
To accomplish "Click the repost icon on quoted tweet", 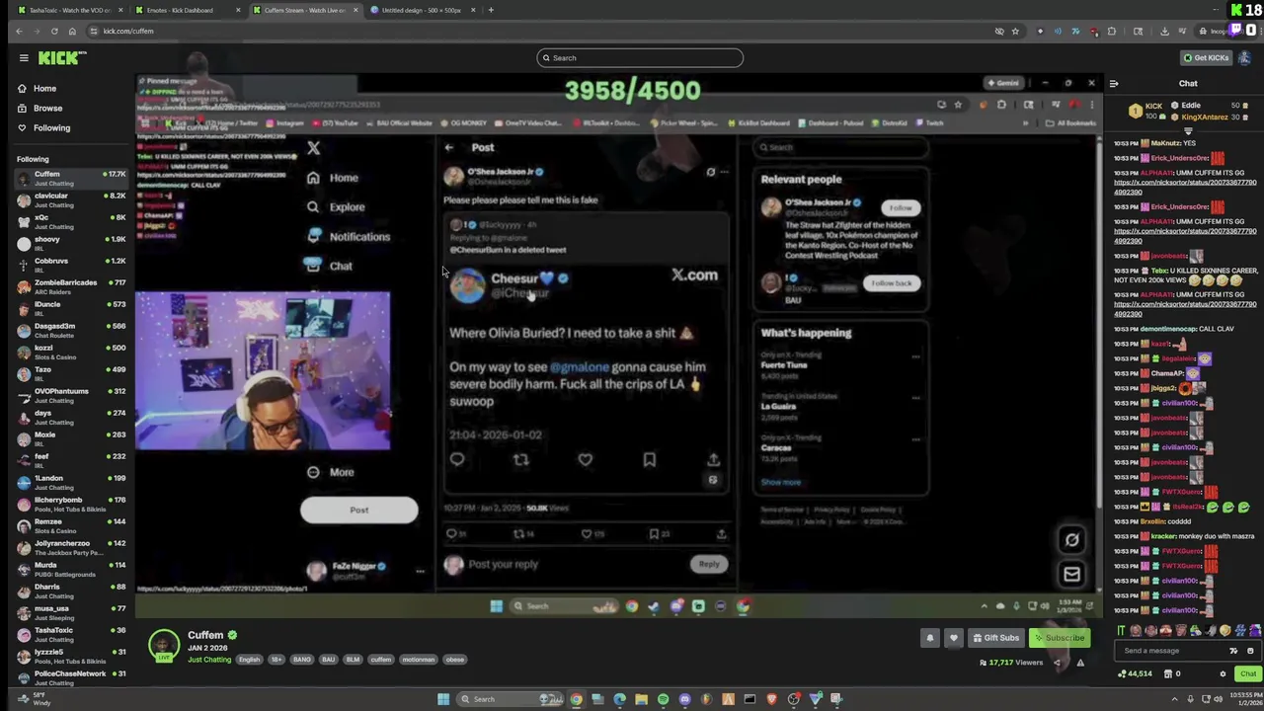I will (x=520, y=459).
